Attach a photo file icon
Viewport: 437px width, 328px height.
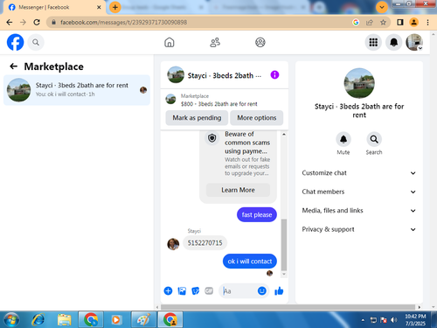(182, 290)
